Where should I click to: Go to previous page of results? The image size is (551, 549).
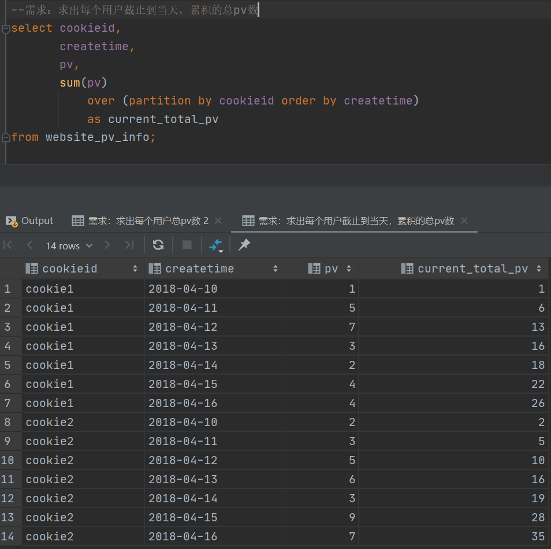(30, 245)
